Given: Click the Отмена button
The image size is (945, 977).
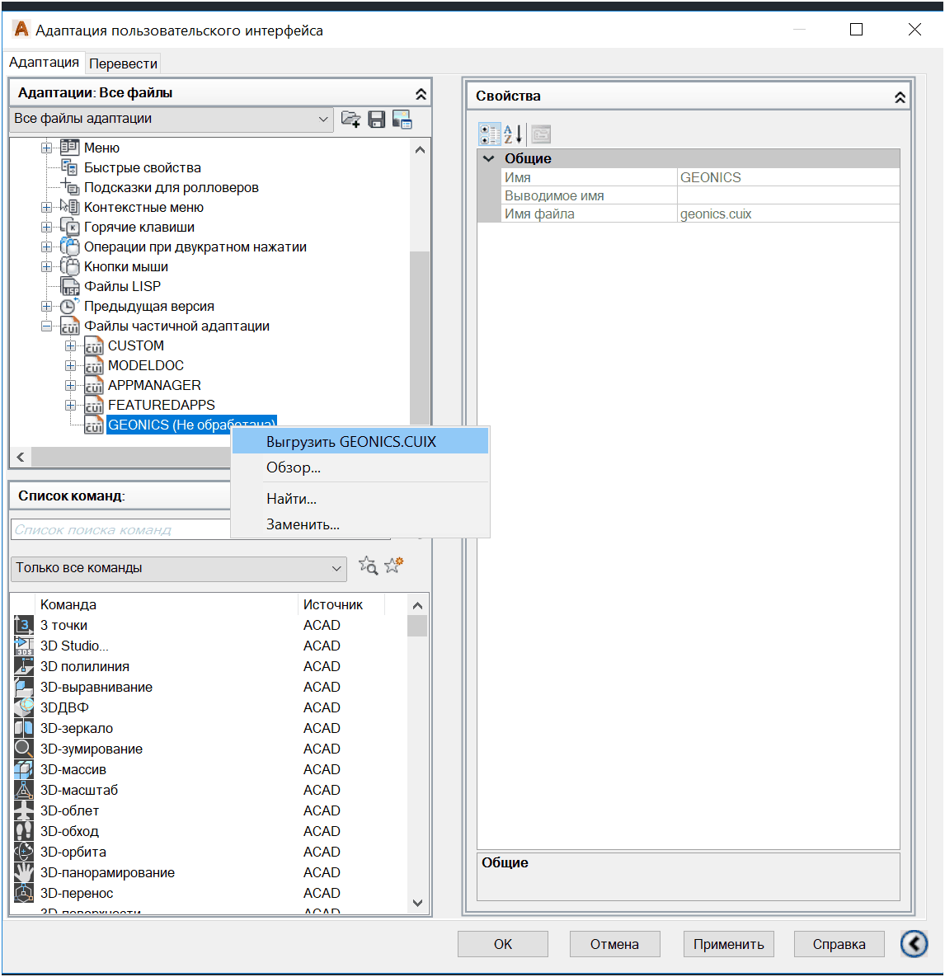Looking at the screenshot, I should pyautogui.click(x=614, y=944).
